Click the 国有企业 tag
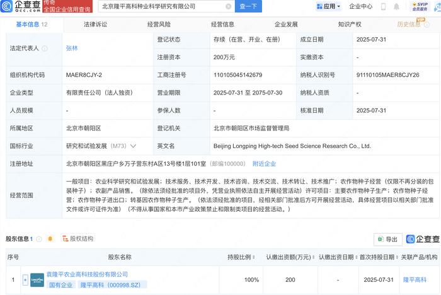 60,285
